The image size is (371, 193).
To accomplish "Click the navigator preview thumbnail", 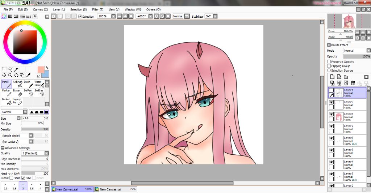I will pos(349,21).
